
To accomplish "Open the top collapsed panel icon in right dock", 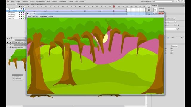I will pos(149,7).
